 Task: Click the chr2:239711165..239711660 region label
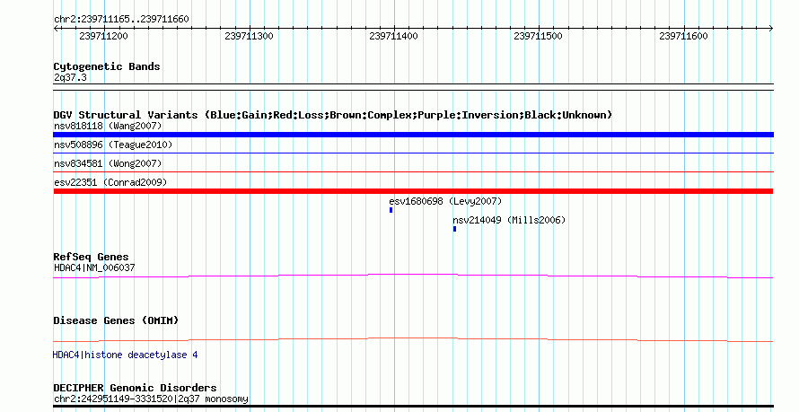pyautogui.click(x=121, y=20)
